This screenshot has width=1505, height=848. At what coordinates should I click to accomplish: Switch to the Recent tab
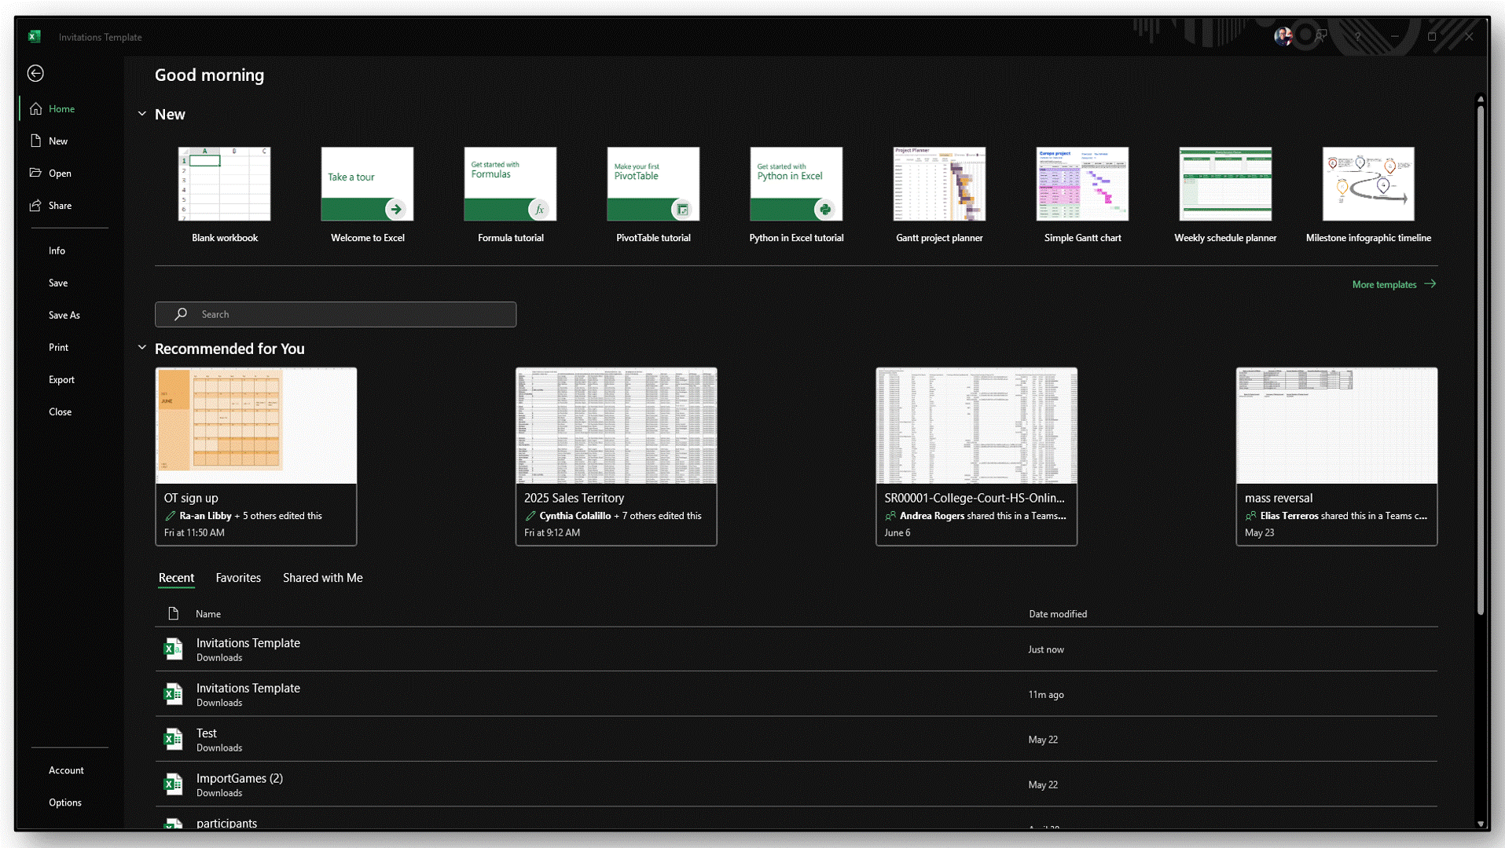pyautogui.click(x=176, y=578)
